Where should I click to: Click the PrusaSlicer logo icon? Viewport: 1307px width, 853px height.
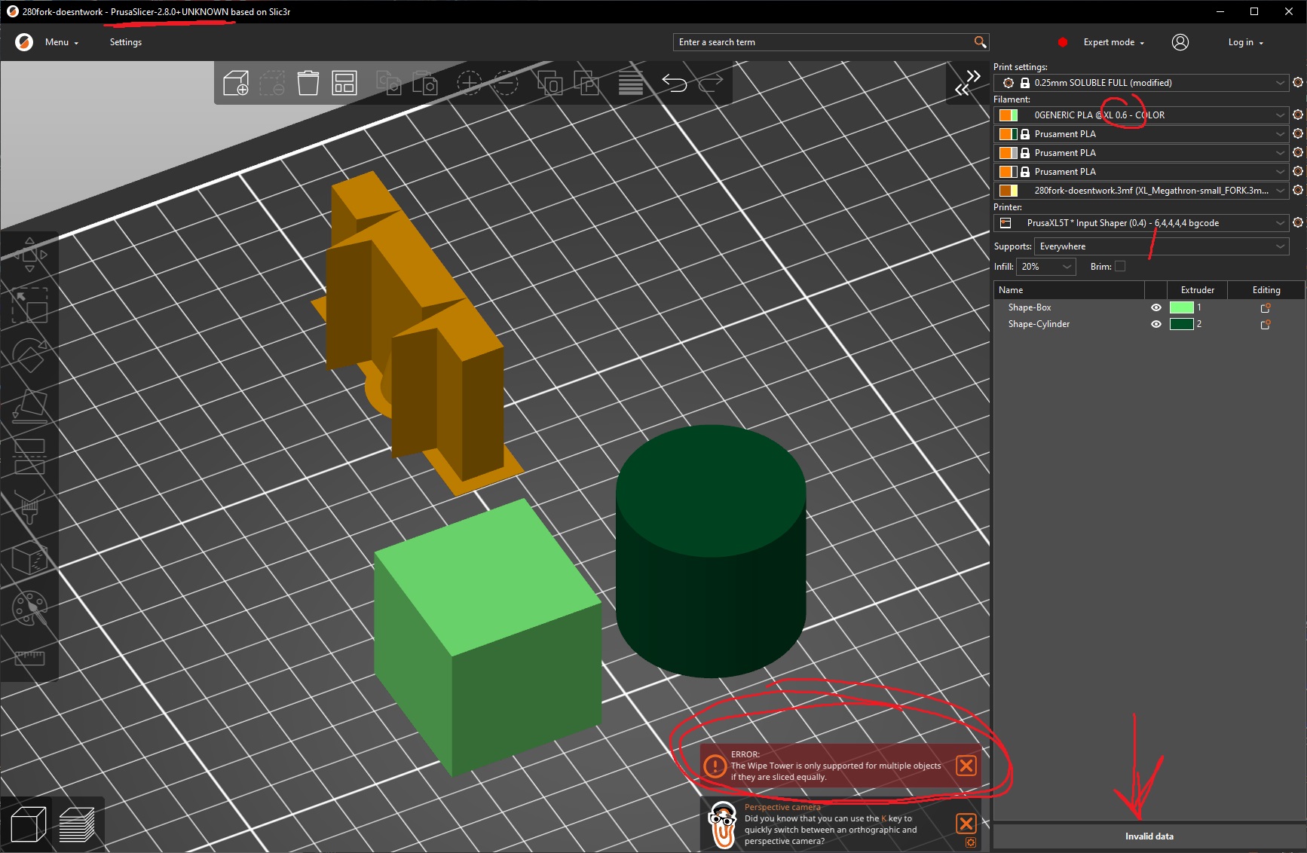click(x=24, y=42)
